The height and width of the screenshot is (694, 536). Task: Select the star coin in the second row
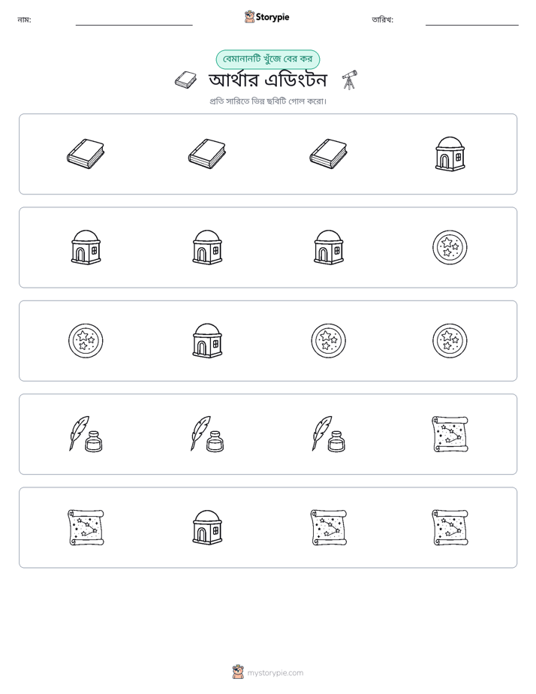[450, 247]
